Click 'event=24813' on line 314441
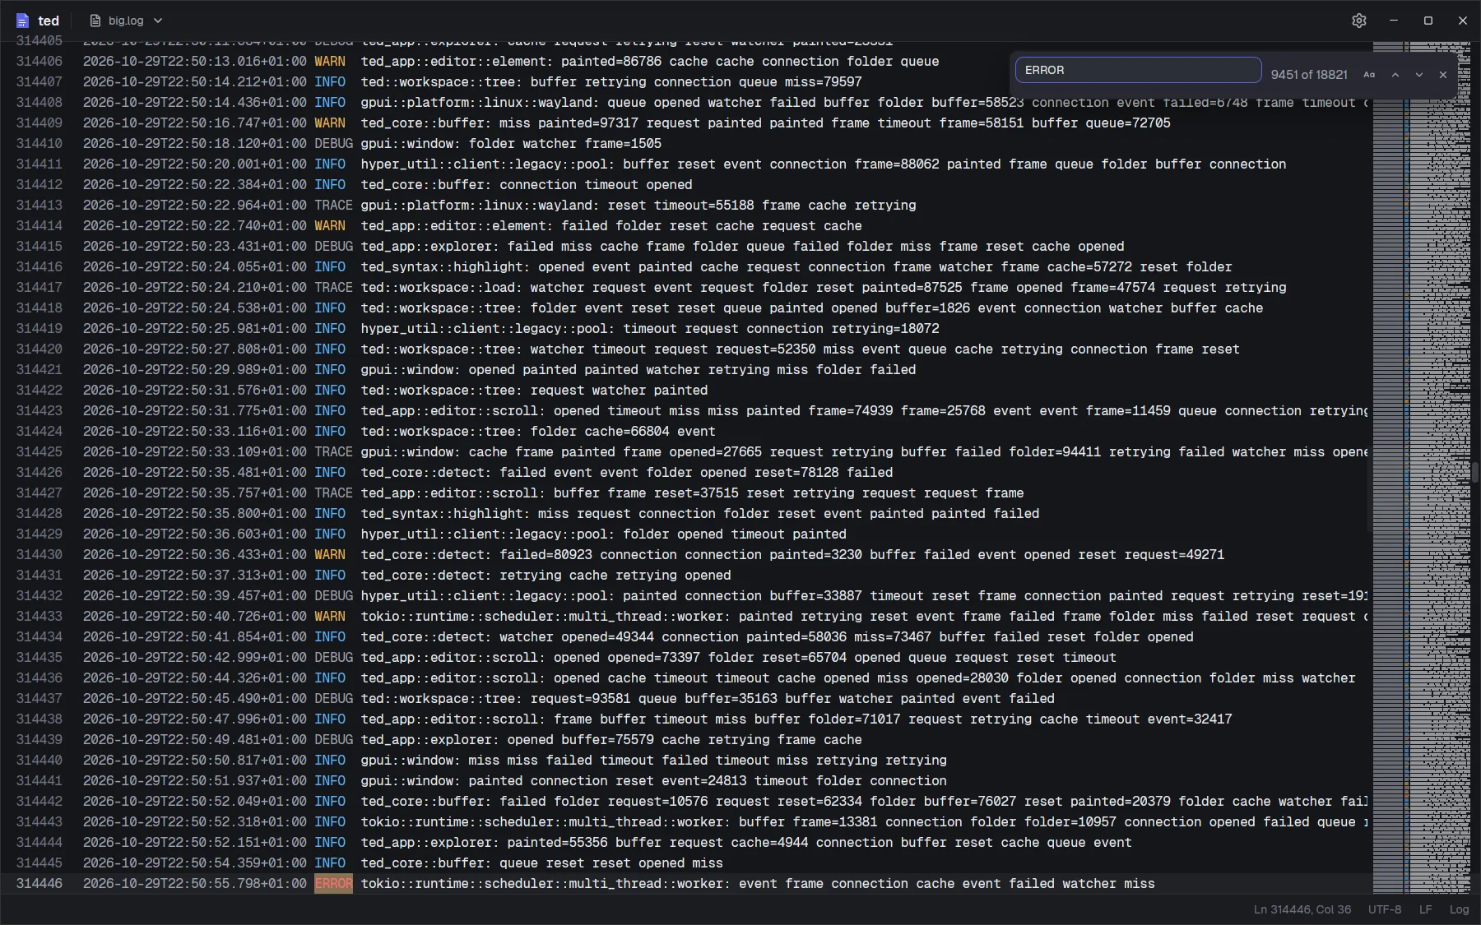Screen dimensions: 1481x925 [x=700, y=781]
